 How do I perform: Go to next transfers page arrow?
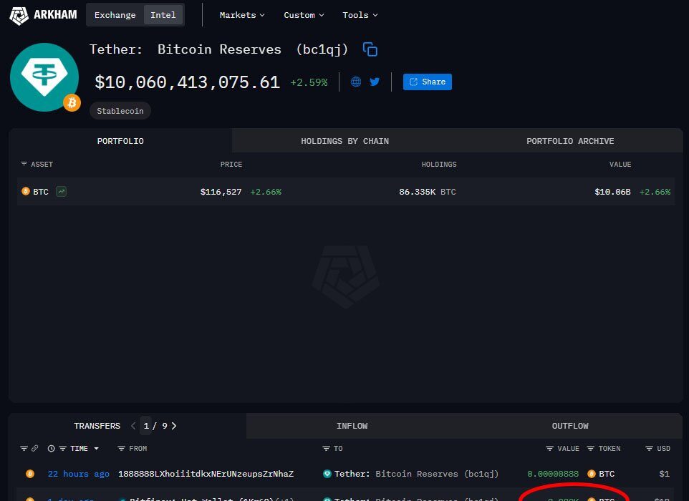pos(174,426)
